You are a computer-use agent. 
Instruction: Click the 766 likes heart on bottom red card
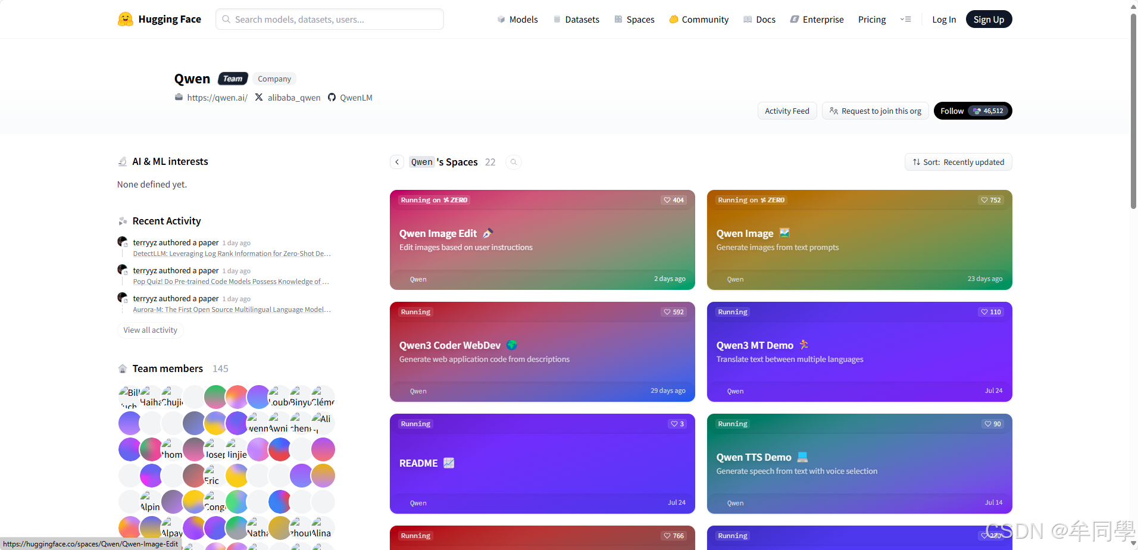tap(674, 536)
